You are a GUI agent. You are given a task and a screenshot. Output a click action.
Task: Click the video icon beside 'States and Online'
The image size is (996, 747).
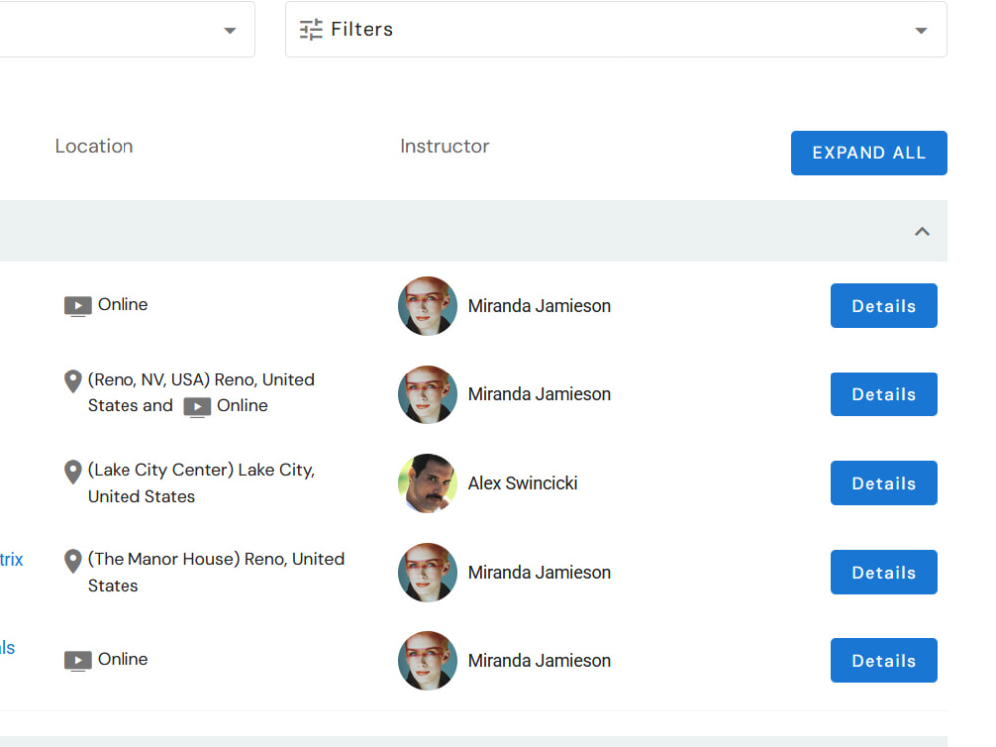pos(197,407)
